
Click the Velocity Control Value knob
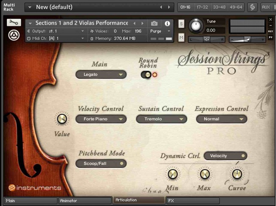(x=62, y=119)
